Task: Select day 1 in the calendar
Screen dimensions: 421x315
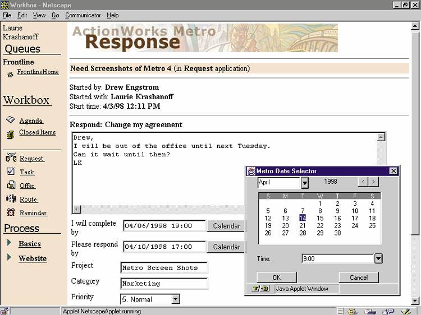Action: click(x=320, y=203)
